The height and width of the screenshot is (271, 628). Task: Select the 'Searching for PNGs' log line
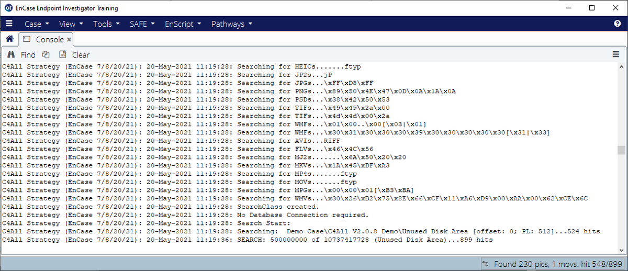(x=230, y=92)
